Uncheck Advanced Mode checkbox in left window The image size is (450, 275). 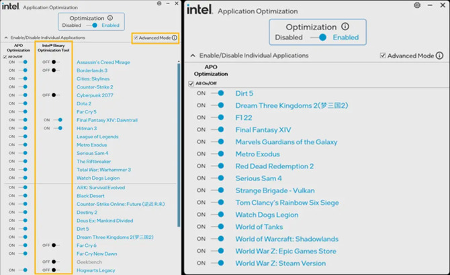click(136, 38)
